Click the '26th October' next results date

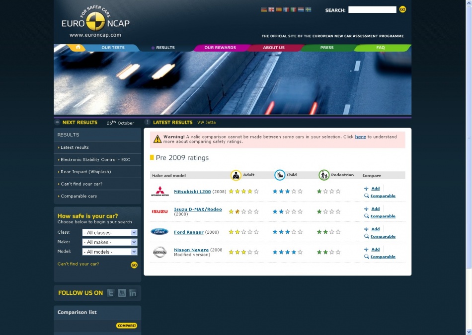[x=120, y=123]
